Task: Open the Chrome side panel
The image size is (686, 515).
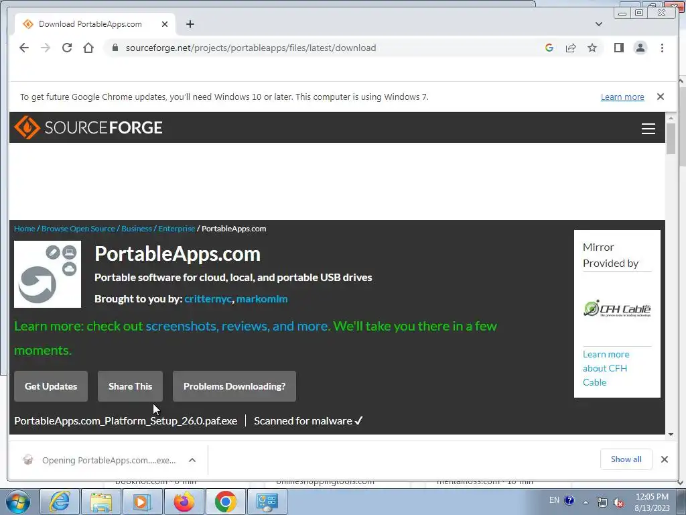Action: (x=618, y=48)
